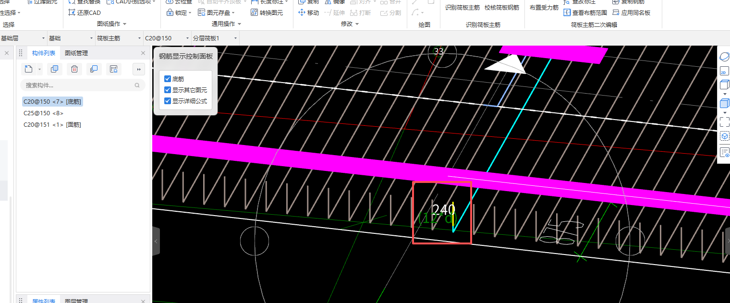Click the 3D box view icon
The image size is (730, 303).
(724, 85)
